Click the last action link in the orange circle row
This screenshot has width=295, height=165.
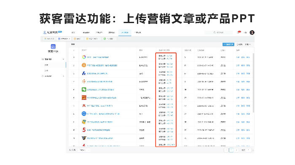pyautogui.click(x=248, y=65)
